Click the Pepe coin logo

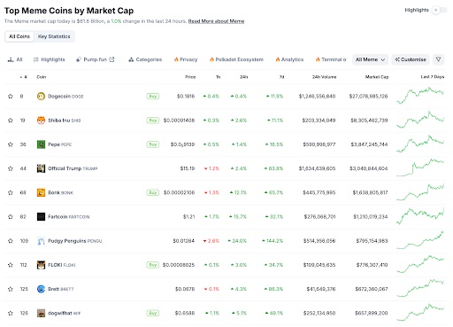[x=41, y=144]
